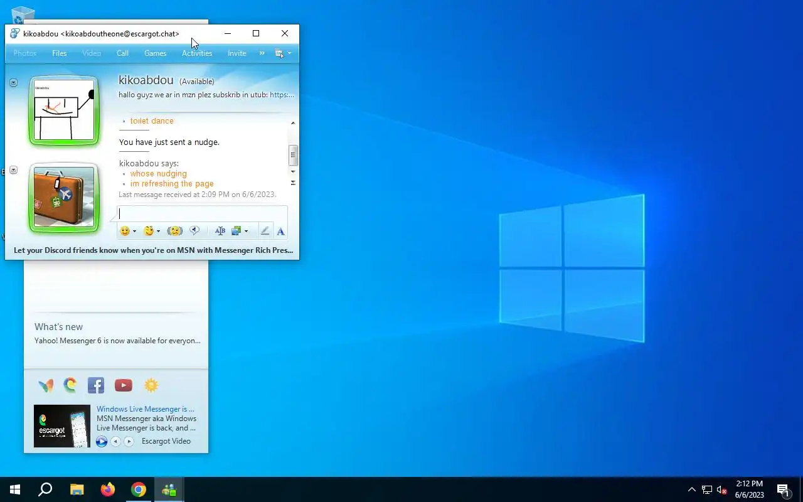Click the Escargot video thumbnail
This screenshot has width=803, height=502.
coord(62,426)
